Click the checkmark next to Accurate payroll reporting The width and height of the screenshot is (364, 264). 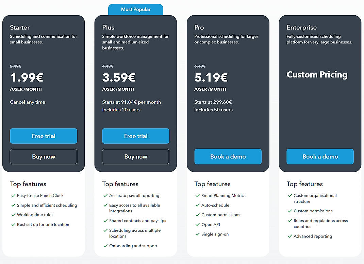click(x=105, y=196)
